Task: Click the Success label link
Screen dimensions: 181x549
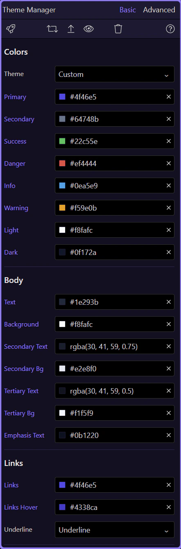Action: click(15, 141)
